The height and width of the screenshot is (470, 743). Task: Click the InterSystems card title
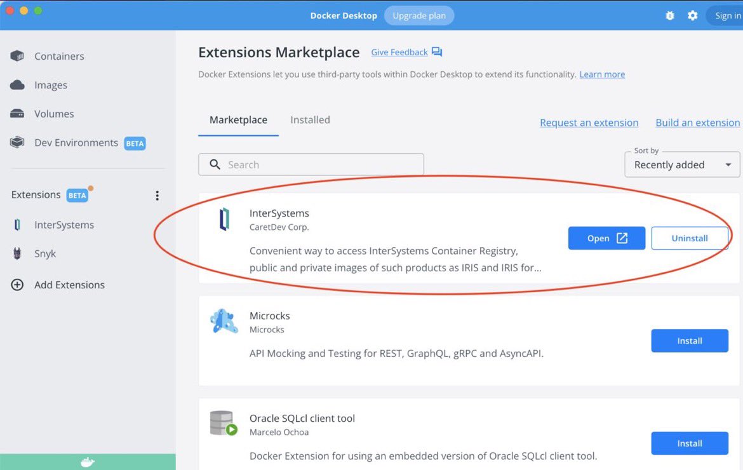(x=279, y=213)
